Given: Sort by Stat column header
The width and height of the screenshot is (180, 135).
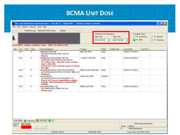Looking at the screenshot, I should click(x=15, y=49).
